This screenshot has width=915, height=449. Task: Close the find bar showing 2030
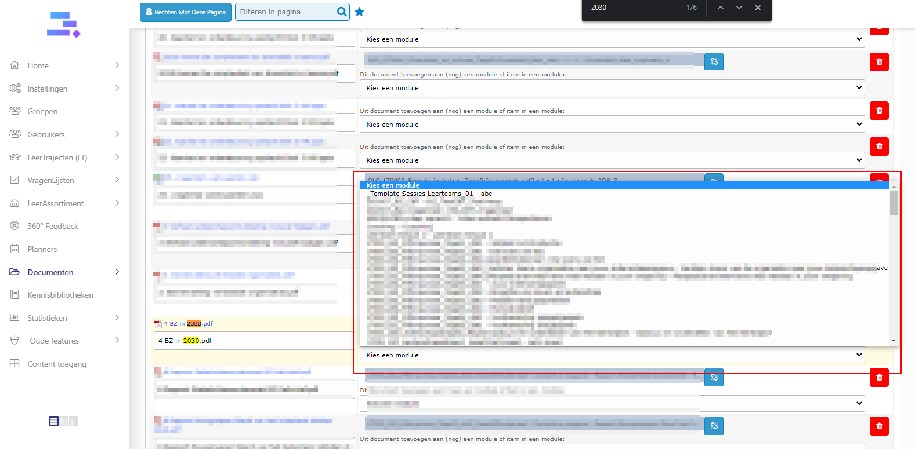(x=757, y=8)
